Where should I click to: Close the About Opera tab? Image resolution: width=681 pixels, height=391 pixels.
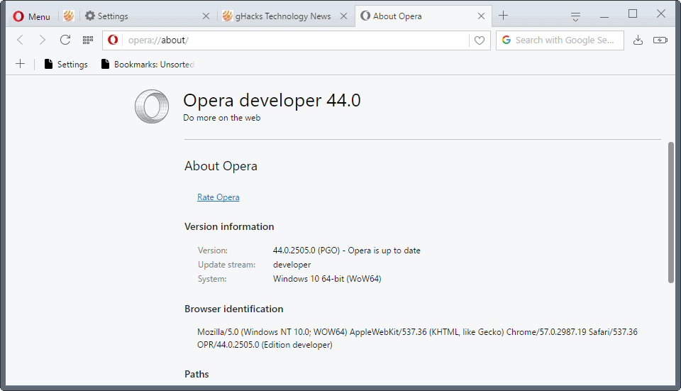point(481,16)
